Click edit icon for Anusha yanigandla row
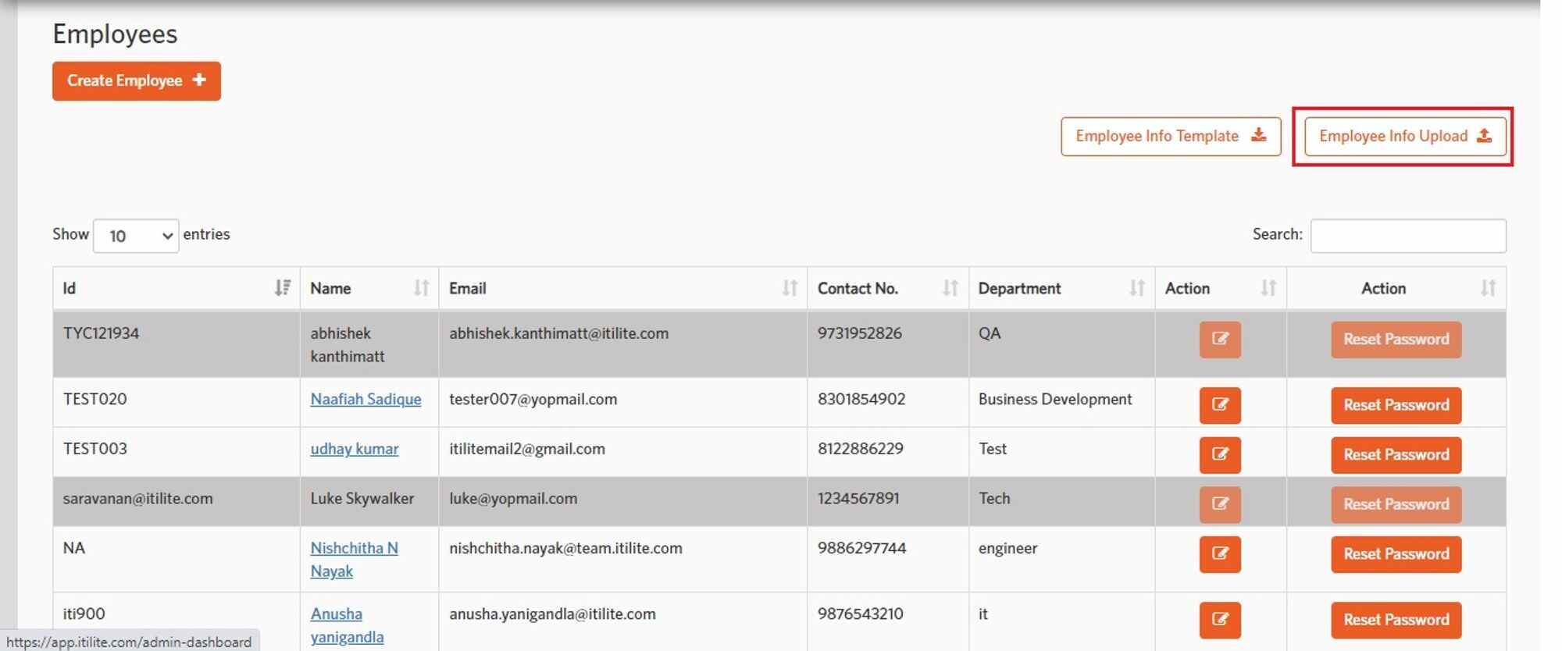This screenshot has height=651, width=1562. click(1220, 620)
